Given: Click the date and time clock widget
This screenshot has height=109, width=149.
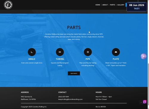Looking at the screenshot, I should 137,7.
